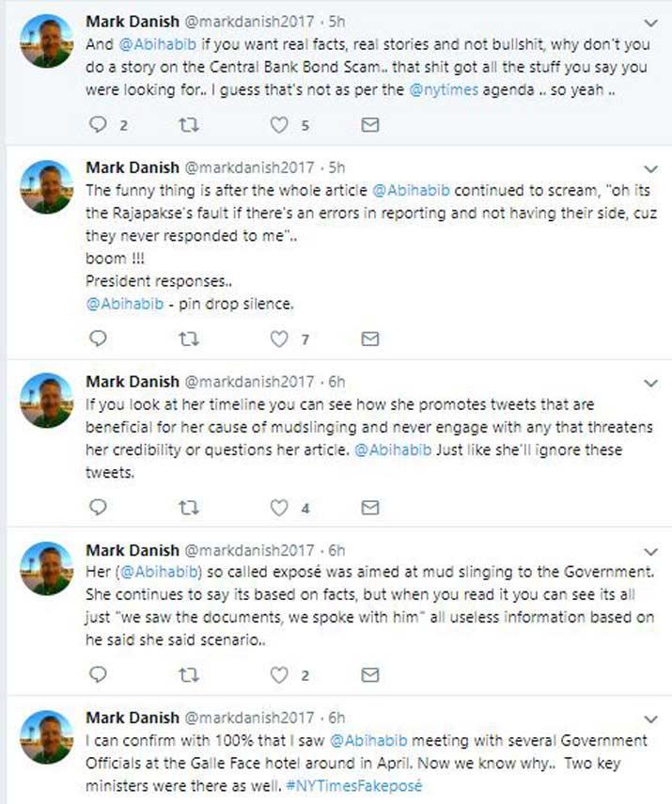Retweet the Central Bank Bond Scam tweet
This screenshot has height=804, width=672.
click(x=188, y=125)
